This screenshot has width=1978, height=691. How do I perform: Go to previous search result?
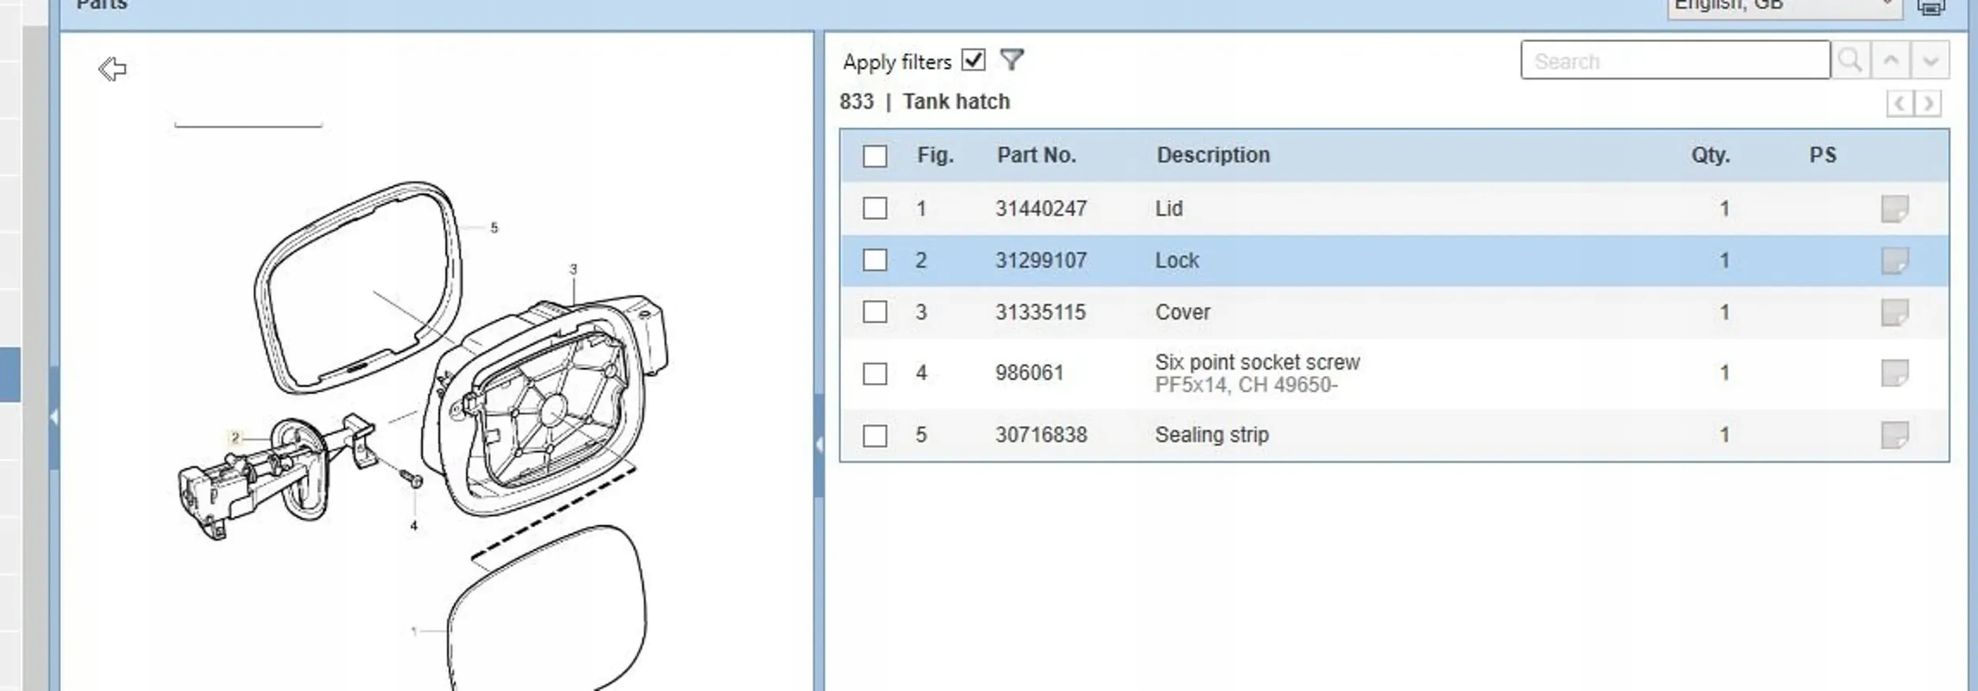pyautogui.click(x=1890, y=60)
